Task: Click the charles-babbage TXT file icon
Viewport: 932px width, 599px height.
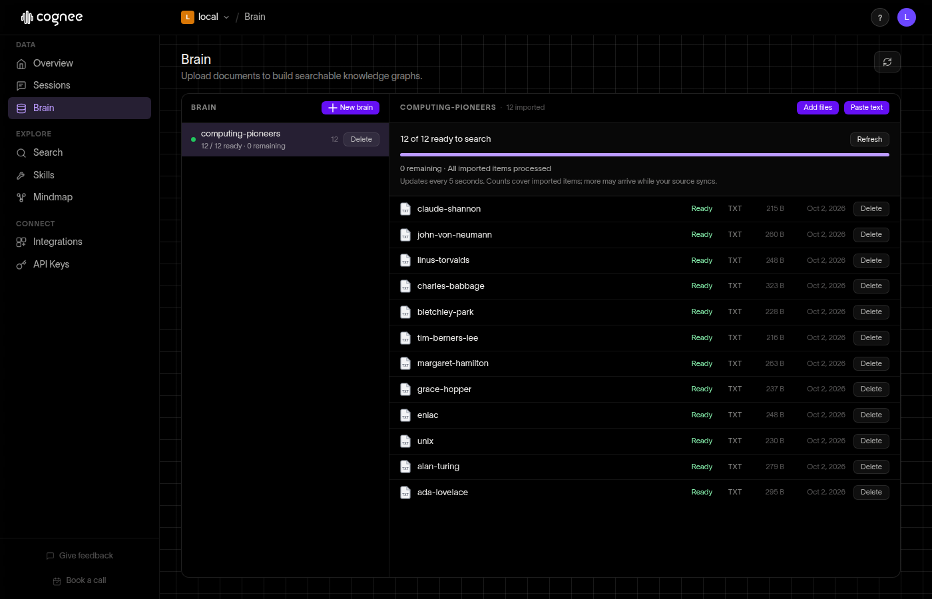Action: (405, 286)
